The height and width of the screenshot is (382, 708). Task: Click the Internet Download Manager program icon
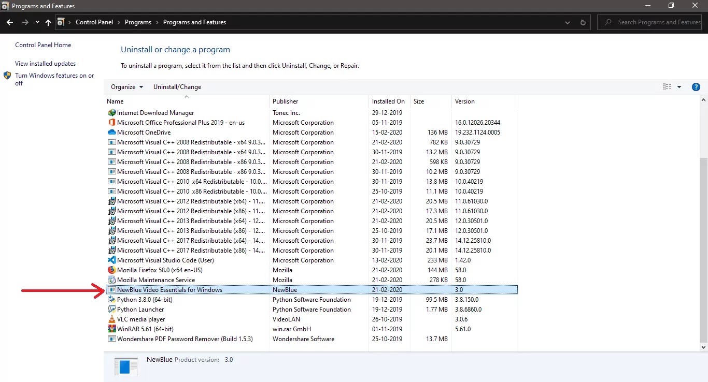[x=111, y=113]
